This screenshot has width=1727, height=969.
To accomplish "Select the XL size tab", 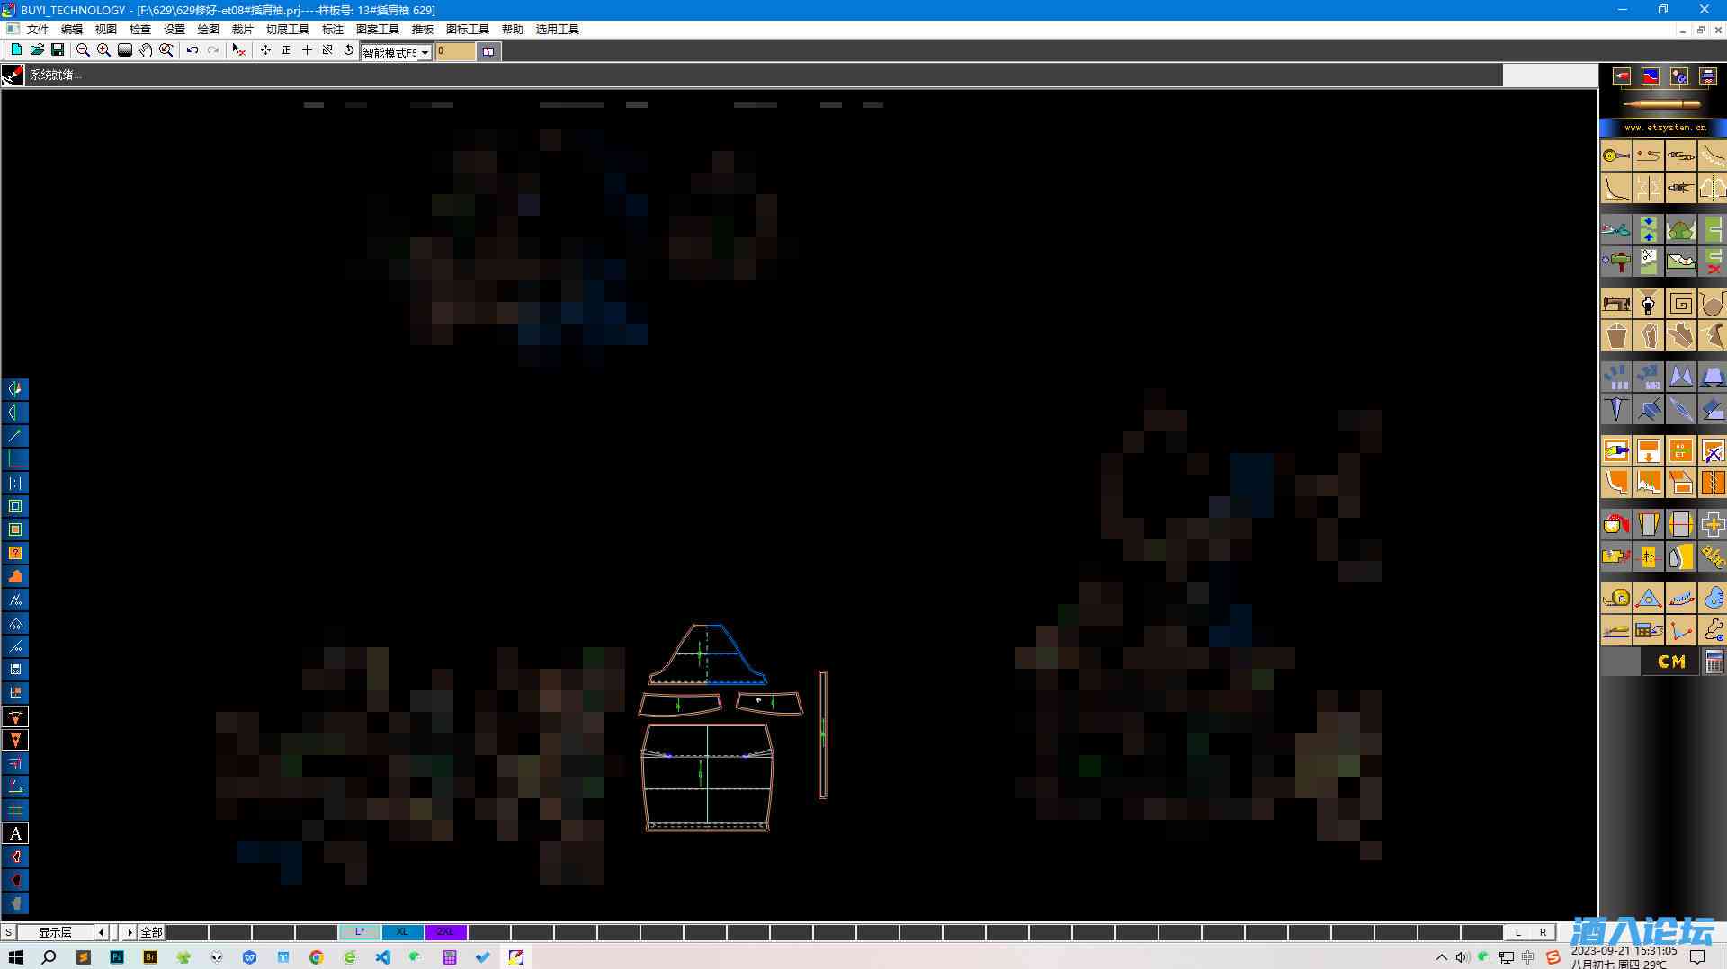I will [x=402, y=932].
